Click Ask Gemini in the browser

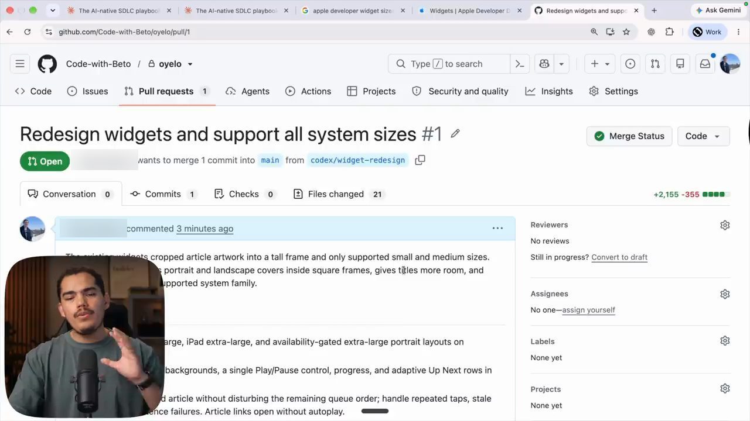718,11
